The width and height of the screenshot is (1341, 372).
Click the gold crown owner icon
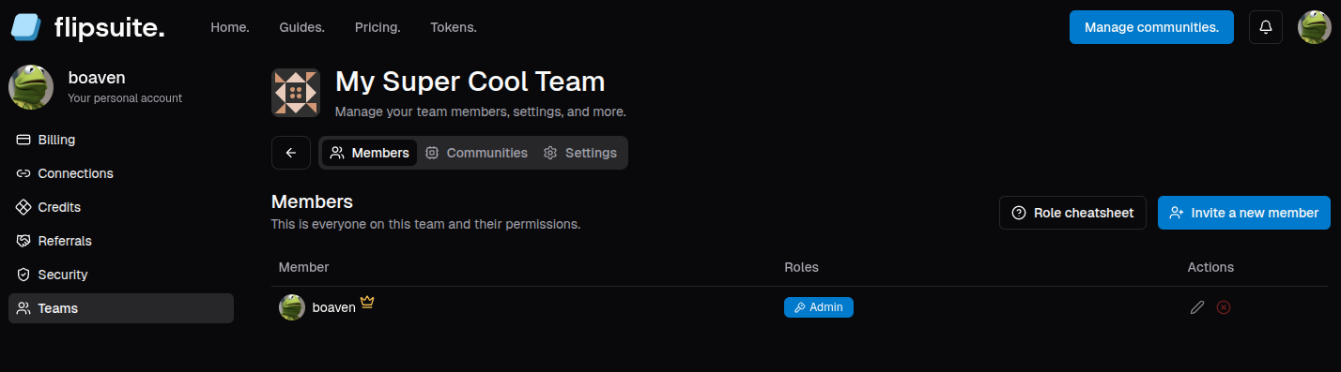[367, 303]
